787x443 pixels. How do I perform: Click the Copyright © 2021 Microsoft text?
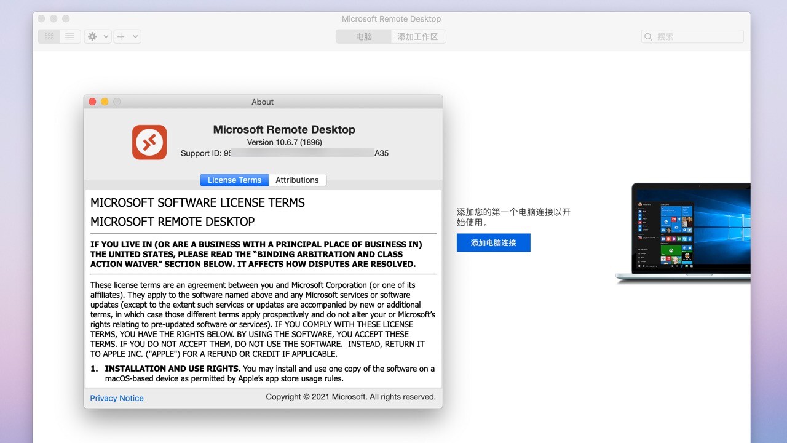tap(350, 397)
